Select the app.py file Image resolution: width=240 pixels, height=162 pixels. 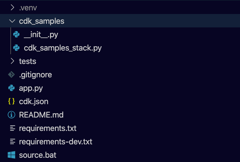coord(31,88)
